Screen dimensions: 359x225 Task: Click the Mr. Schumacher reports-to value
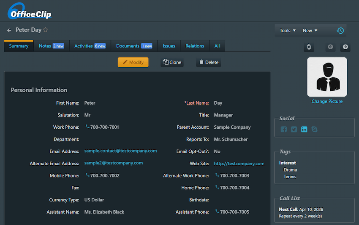[231, 139]
